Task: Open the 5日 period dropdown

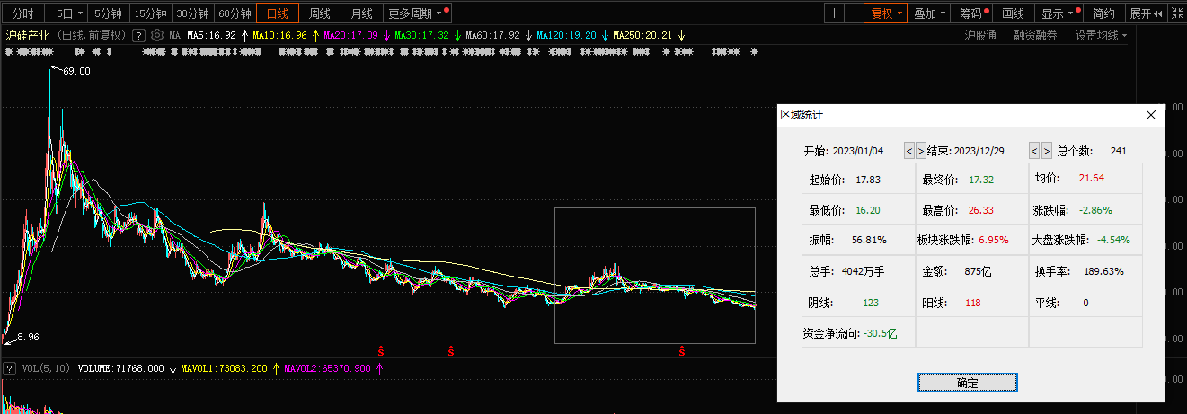Action: pyautogui.click(x=68, y=13)
